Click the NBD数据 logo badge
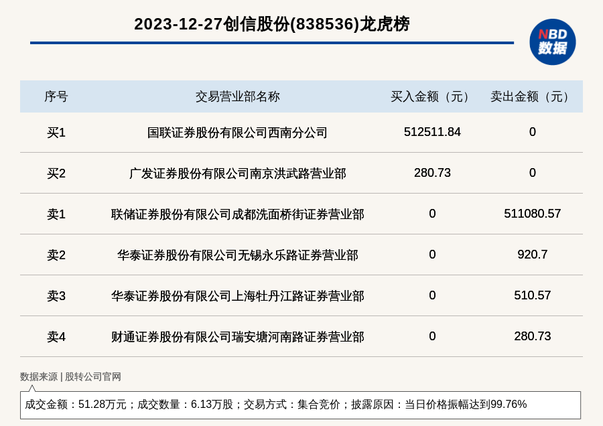603x426 pixels. 552,42
